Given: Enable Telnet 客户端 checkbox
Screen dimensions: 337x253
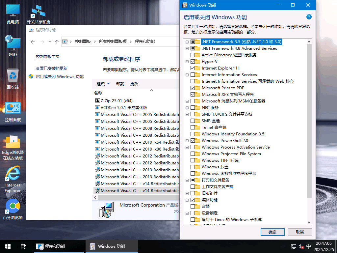Looking at the screenshot, I should pyautogui.click(x=193, y=127).
